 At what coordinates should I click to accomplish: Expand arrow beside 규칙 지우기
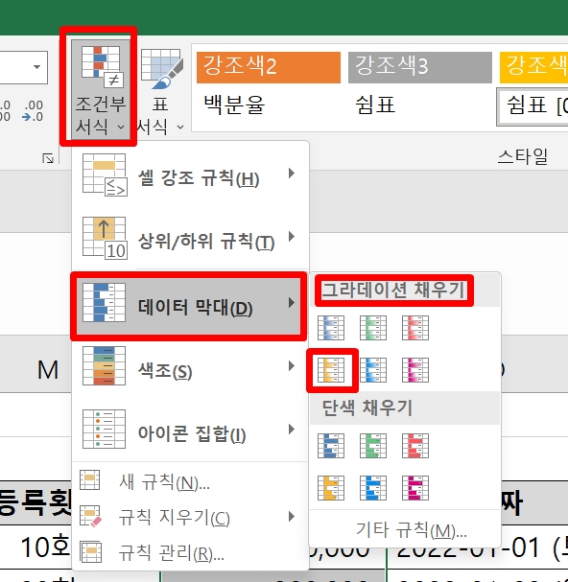[x=292, y=516]
